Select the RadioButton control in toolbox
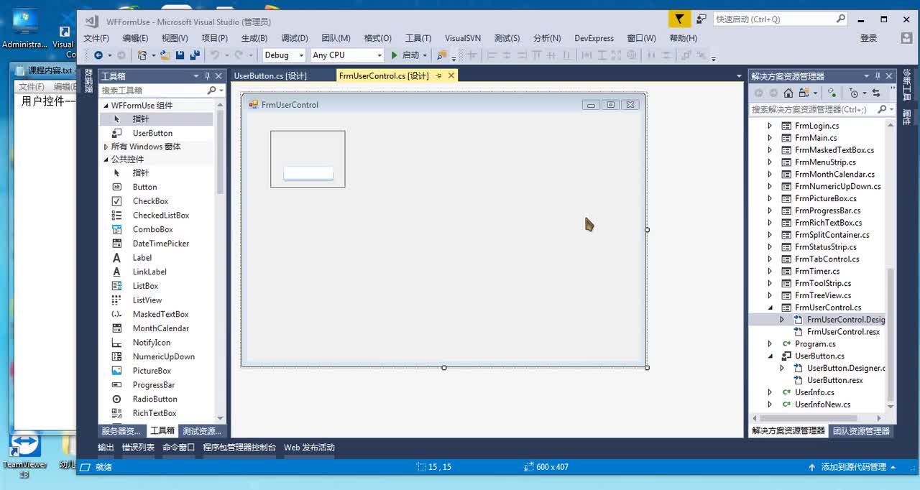This screenshot has width=920, height=490. [x=155, y=399]
